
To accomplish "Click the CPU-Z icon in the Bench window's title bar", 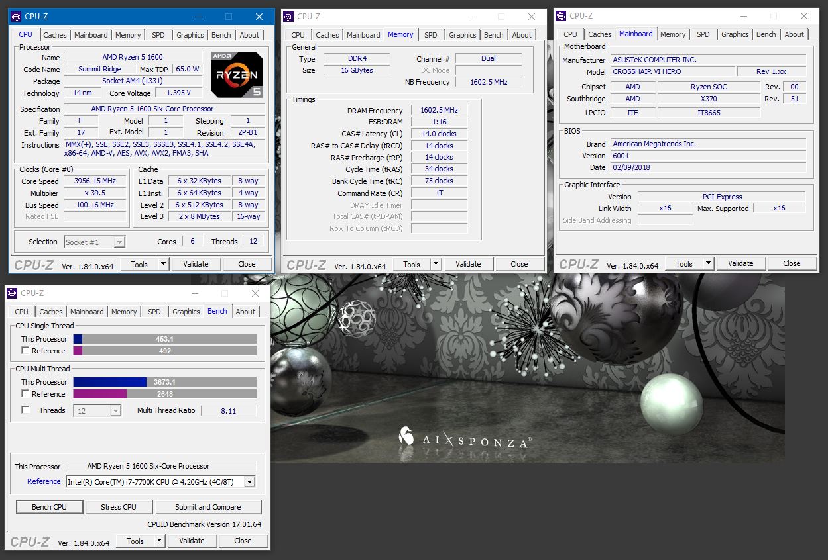I will (x=13, y=293).
